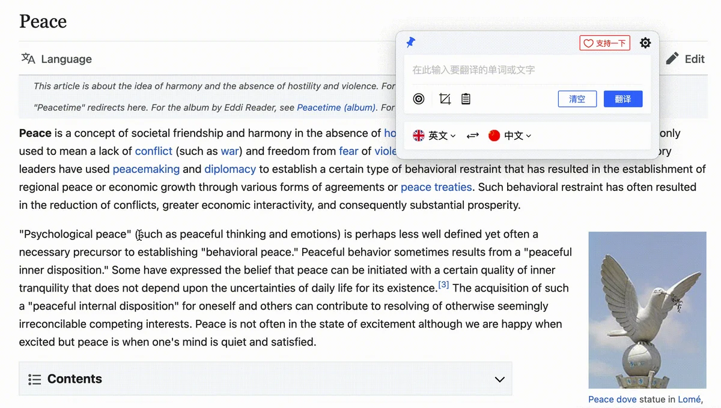
Task: Open the conflict link
Action: coord(154,151)
